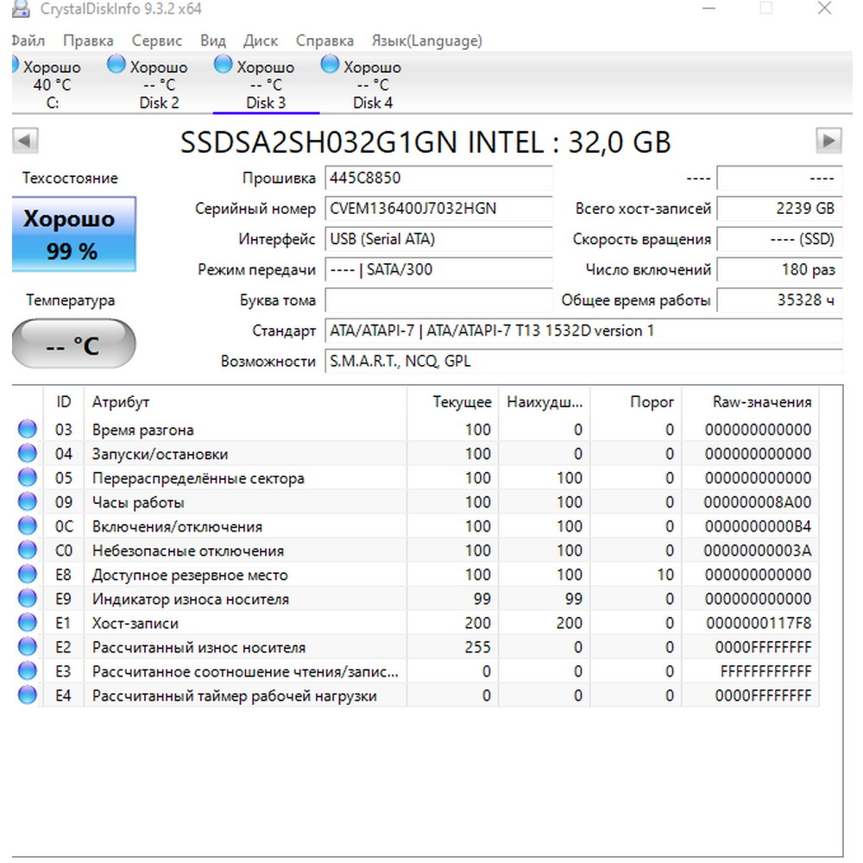Open the Диск menu

[x=261, y=41]
